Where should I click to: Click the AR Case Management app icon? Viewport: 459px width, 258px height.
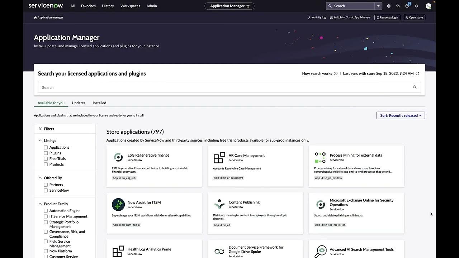(219, 157)
